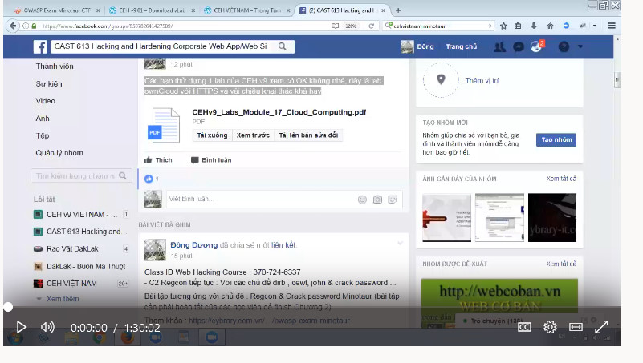Image resolution: width=643 pixels, height=363 pixels.
Task: Open Facebook help question icon
Action: pyautogui.click(x=564, y=47)
